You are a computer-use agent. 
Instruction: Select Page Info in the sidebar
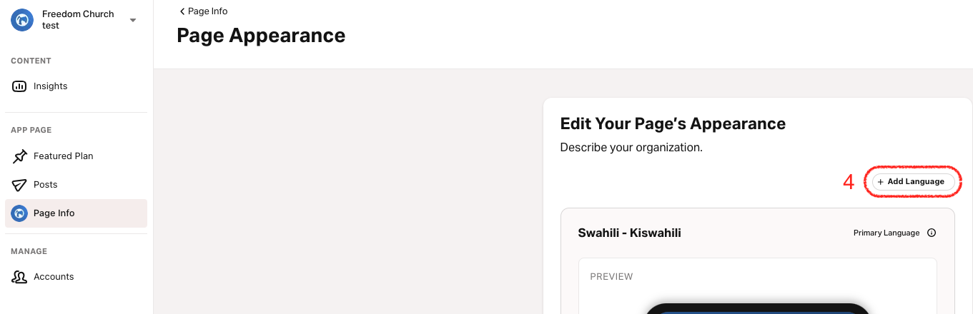[76, 213]
